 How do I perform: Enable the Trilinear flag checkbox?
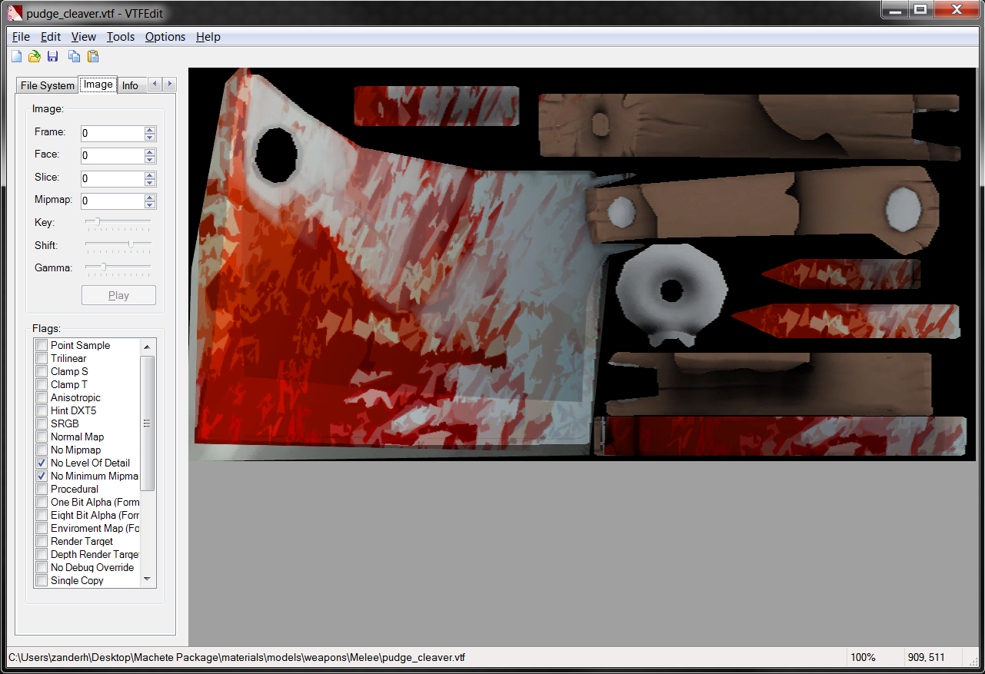[42, 359]
